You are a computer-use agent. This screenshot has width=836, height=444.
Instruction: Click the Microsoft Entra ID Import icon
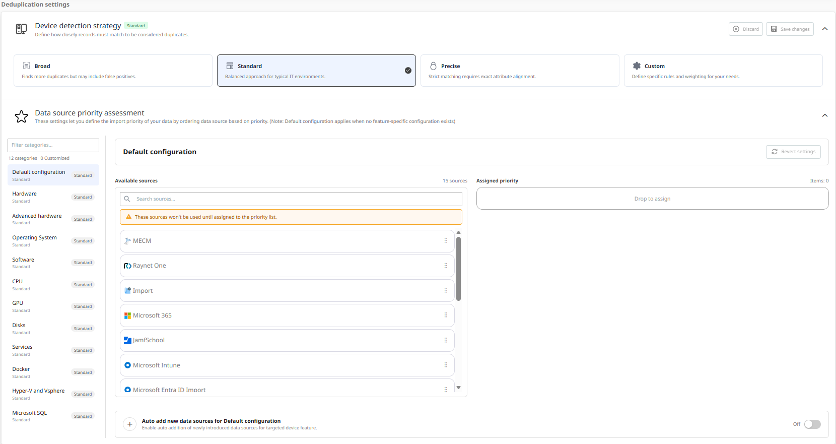(127, 390)
